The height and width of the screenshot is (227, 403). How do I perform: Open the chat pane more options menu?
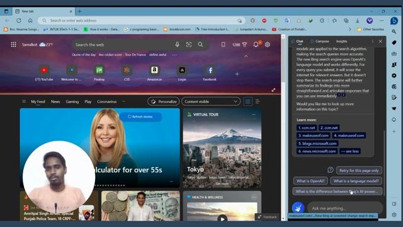372,42
